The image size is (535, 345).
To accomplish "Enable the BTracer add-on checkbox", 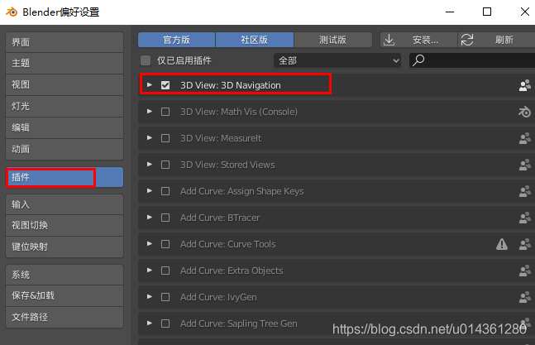I will pyautogui.click(x=165, y=218).
